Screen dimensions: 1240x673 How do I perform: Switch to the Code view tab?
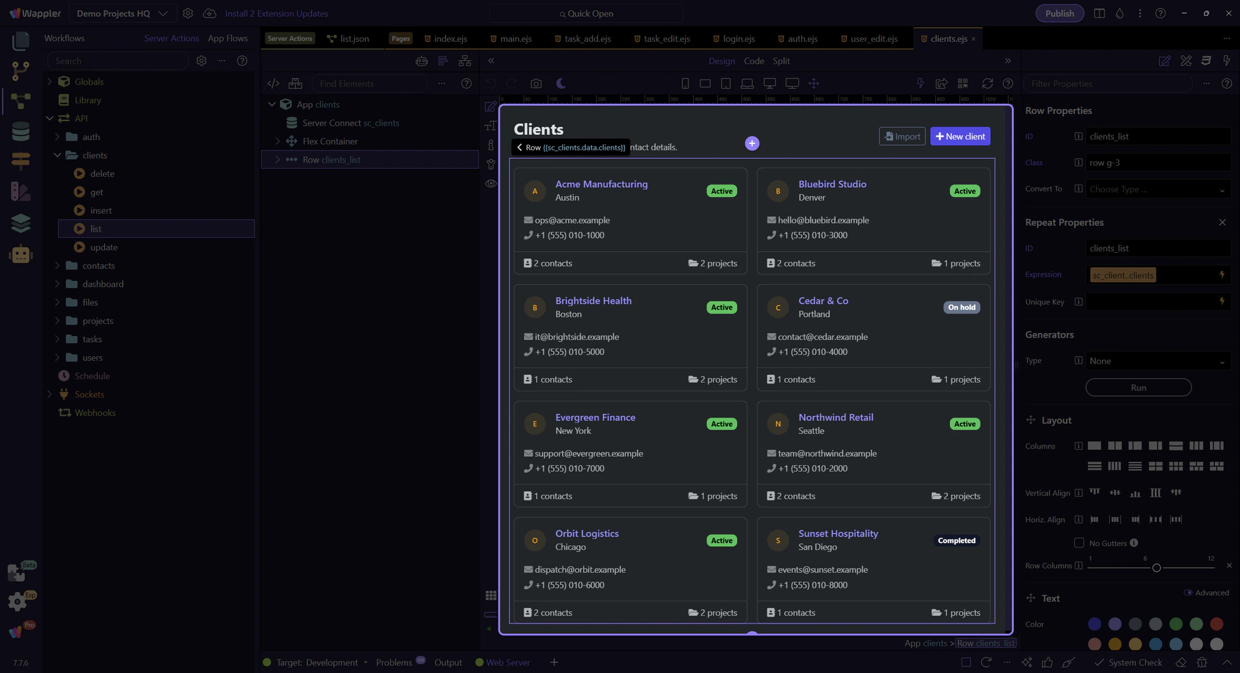click(754, 61)
